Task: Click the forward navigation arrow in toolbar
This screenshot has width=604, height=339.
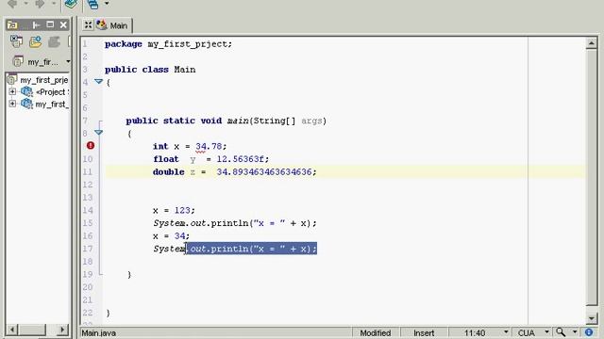Action: (40, 4)
